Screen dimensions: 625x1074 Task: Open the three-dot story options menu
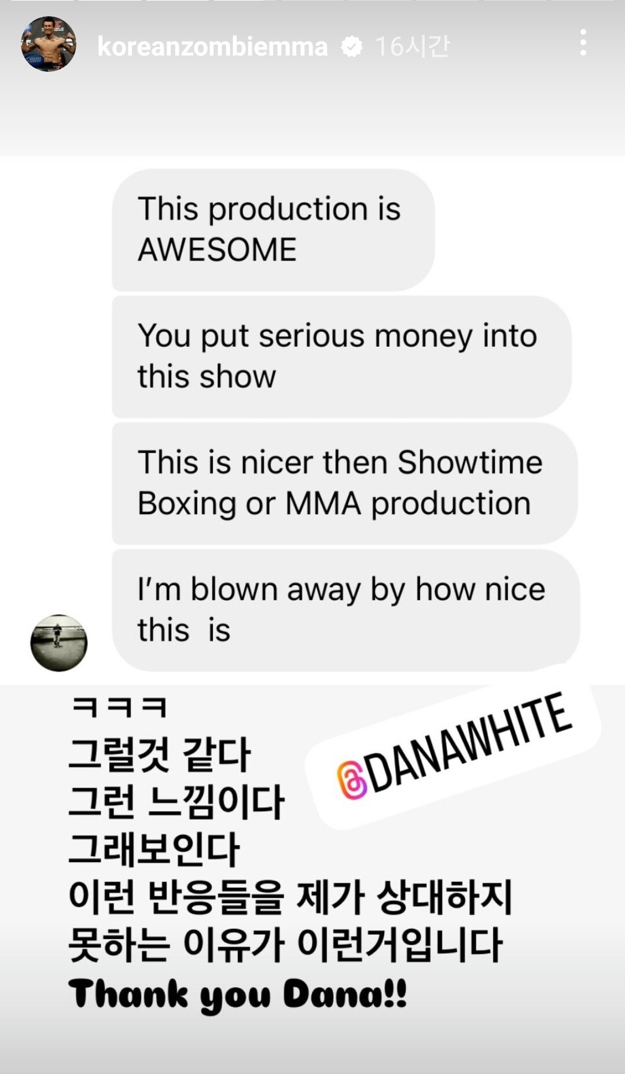pos(583,43)
